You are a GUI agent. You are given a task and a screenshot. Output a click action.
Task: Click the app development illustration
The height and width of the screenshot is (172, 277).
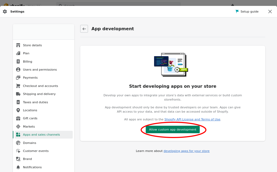click(171, 65)
